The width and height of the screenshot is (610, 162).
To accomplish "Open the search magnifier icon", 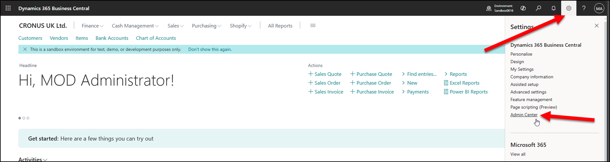I will point(538,8).
